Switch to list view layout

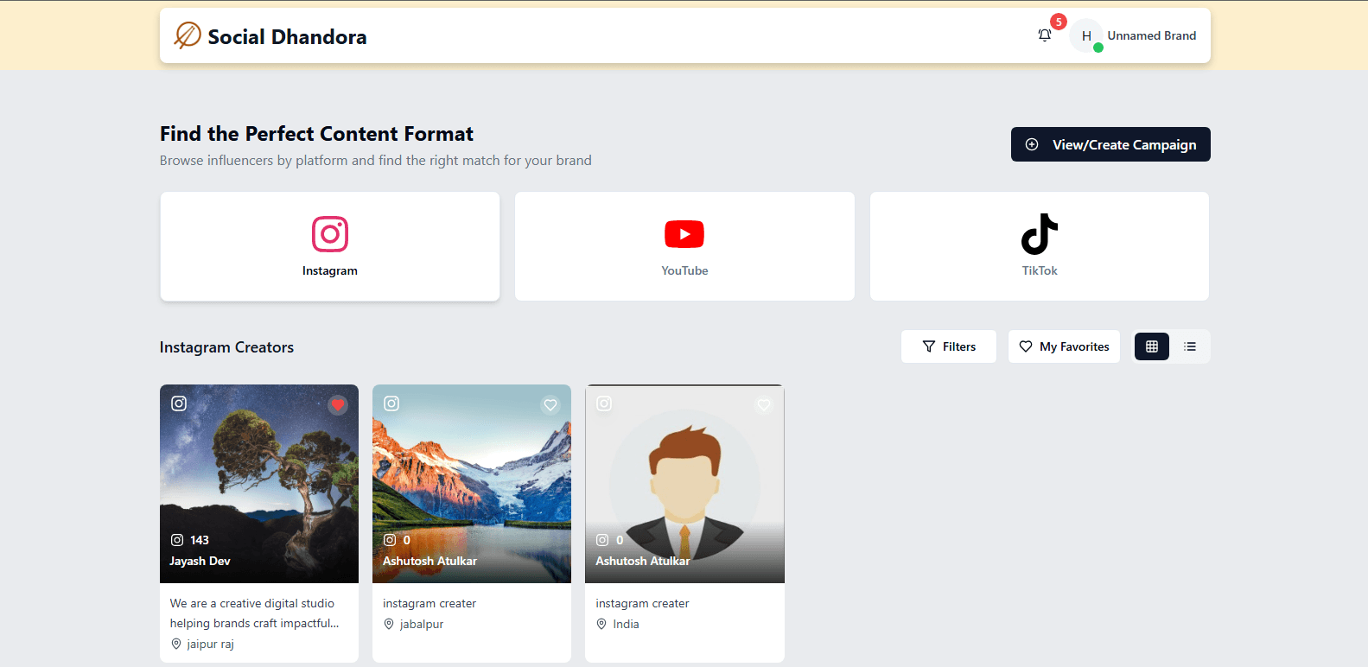[x=1189, y=346]
